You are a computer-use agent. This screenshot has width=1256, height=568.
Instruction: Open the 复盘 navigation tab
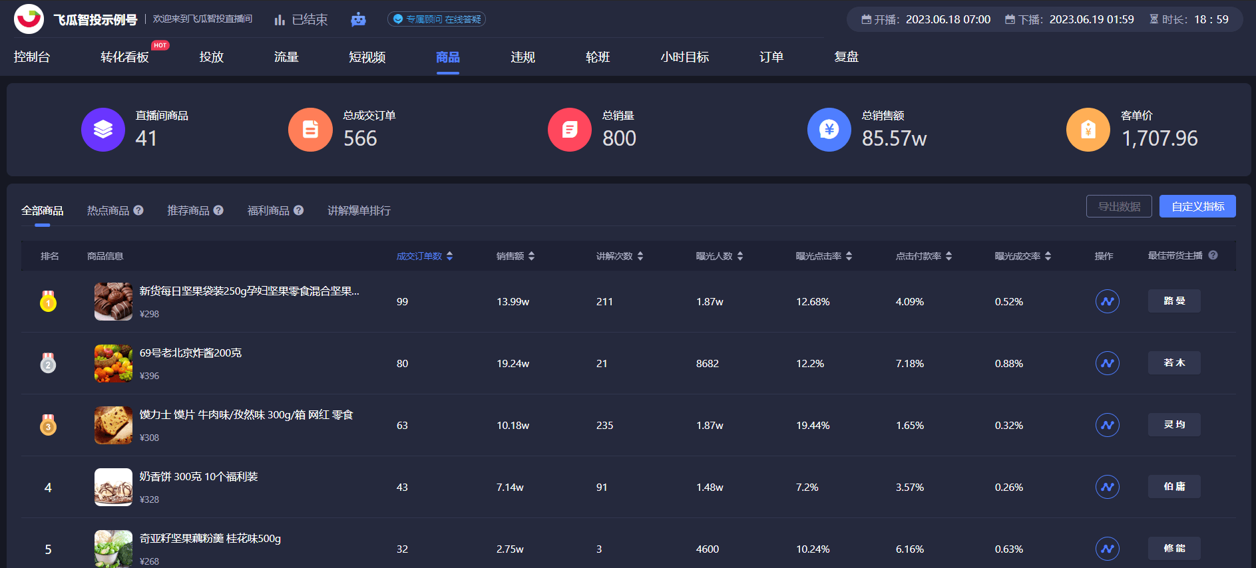[x=846, y=57]
